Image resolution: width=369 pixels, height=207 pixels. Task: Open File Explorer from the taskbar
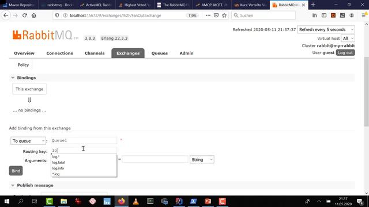tap(63, 201)
